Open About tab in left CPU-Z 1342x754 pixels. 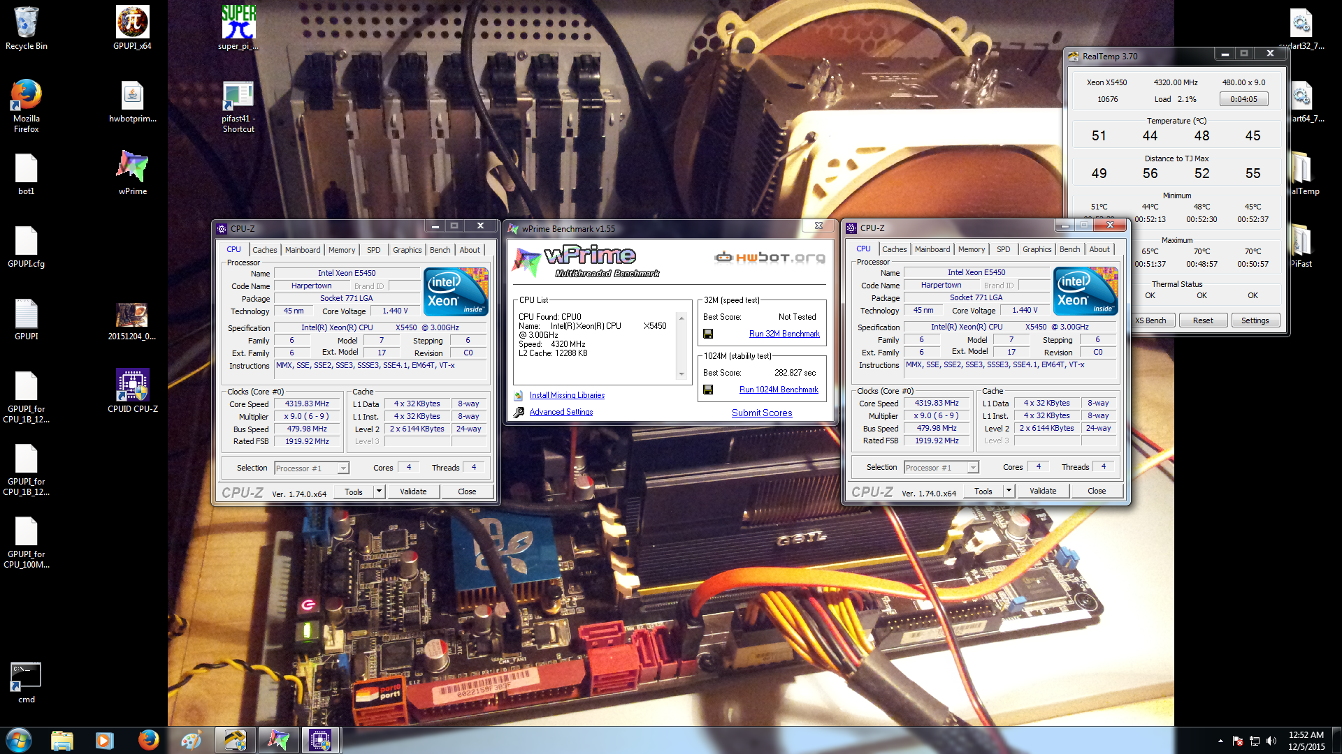[470, 250]
